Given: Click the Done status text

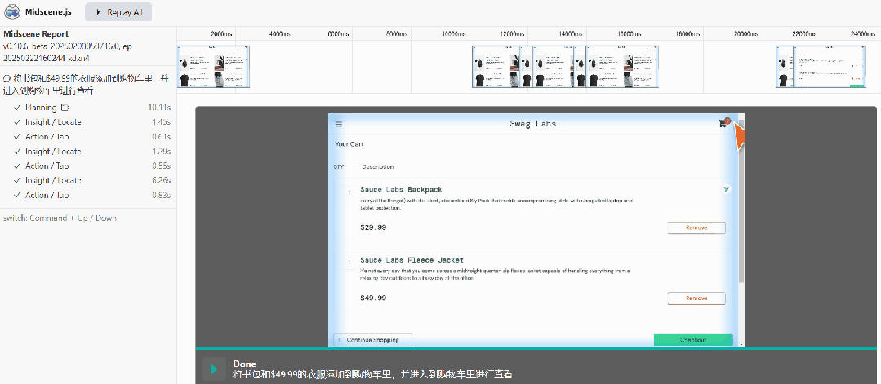Looking at the screenshot, I should click(244, 364).
